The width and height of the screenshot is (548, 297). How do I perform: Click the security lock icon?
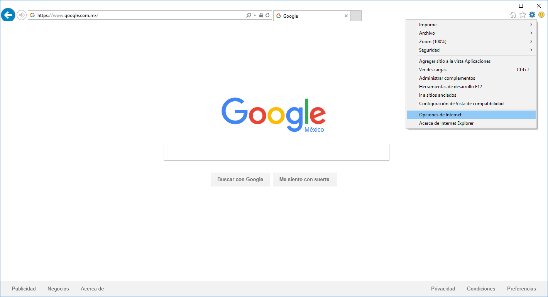tap(261, 15)
